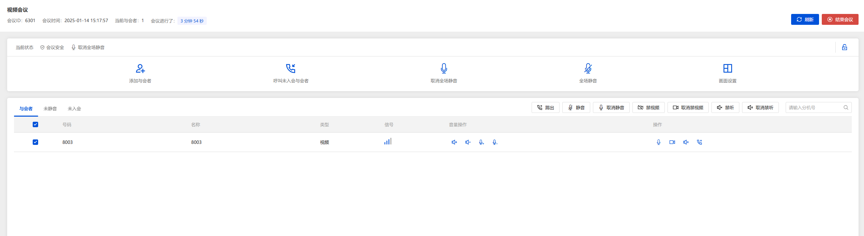Decrease speaker volume for participant 8003
This screenshot has width=864, height=236.
(x=468, y=142)
